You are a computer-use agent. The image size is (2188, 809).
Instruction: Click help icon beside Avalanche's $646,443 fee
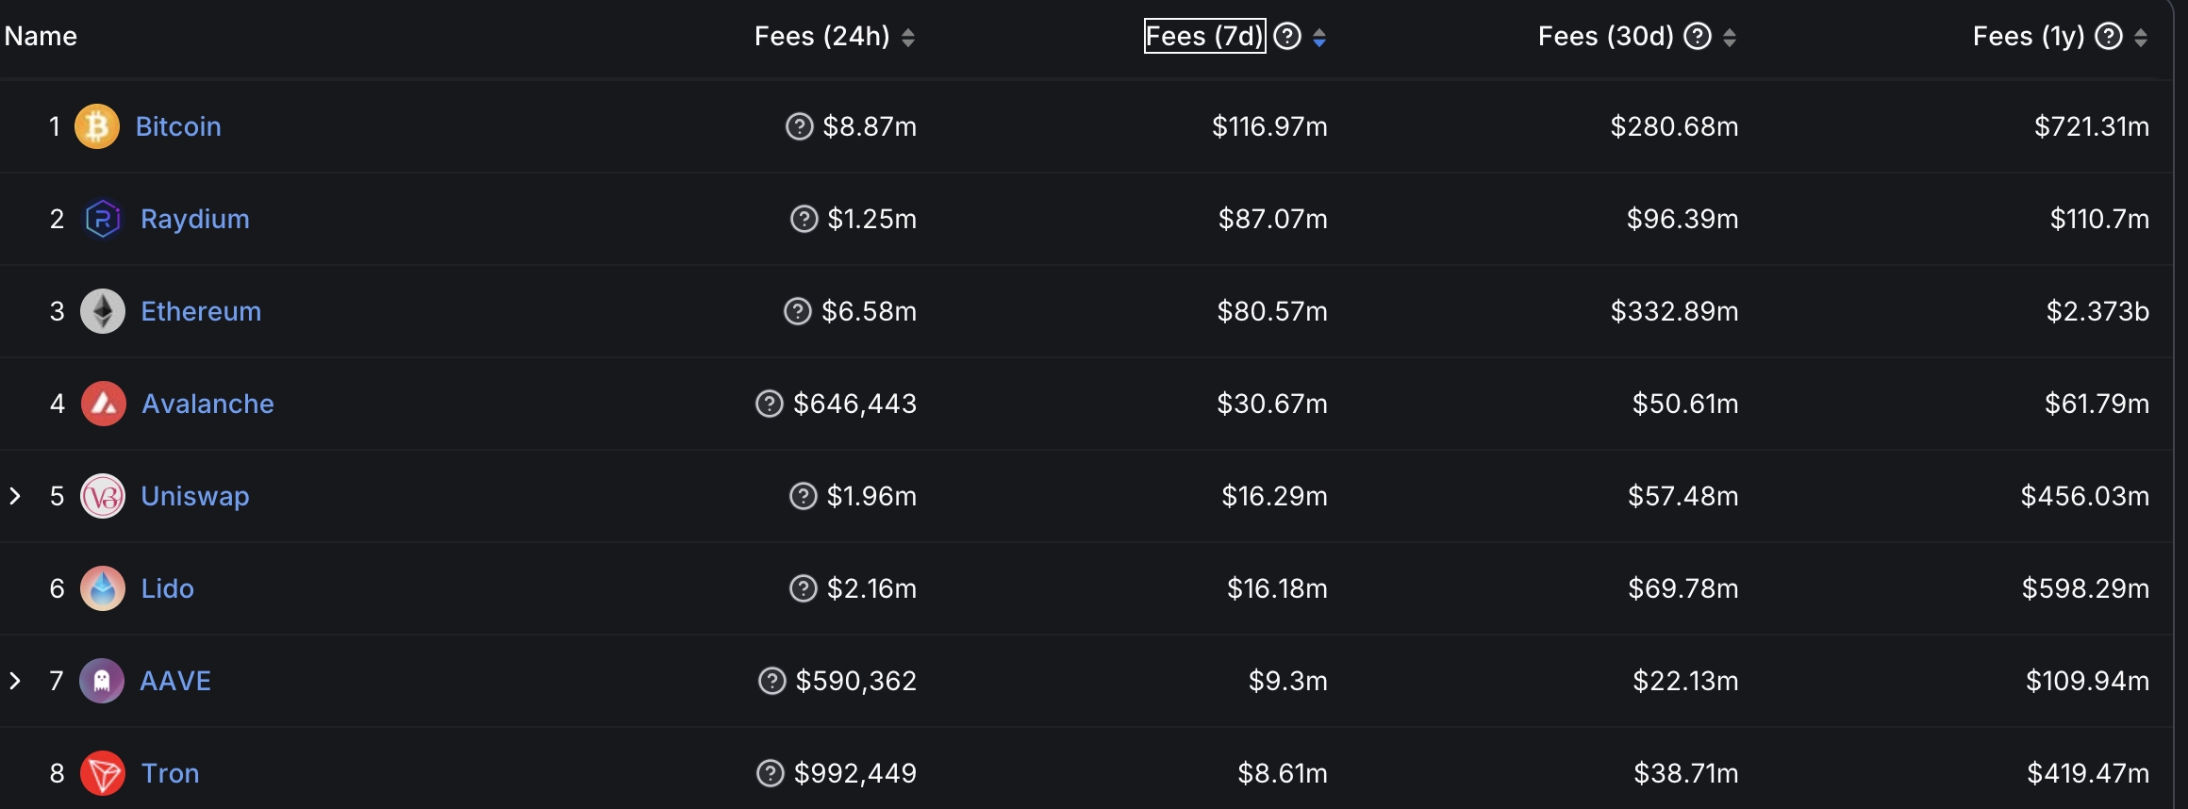pyautogui.click(x=770, y=404)
